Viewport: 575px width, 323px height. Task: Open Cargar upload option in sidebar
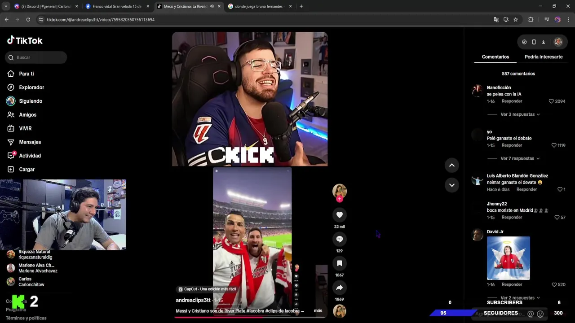(27, 170)
